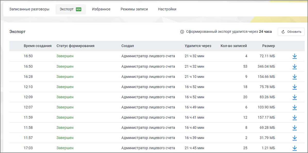Click the 16 ч 40 мин cell
Image resolution: width=308 pixels, height=153 pixels.
point(194,128)
